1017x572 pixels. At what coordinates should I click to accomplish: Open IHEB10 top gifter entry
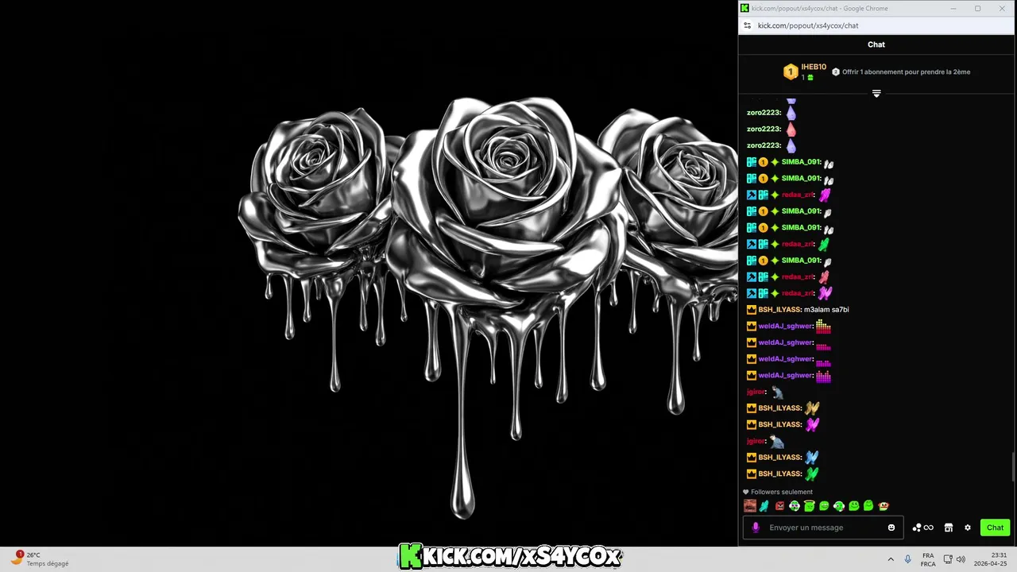click(x=805, y=71)
